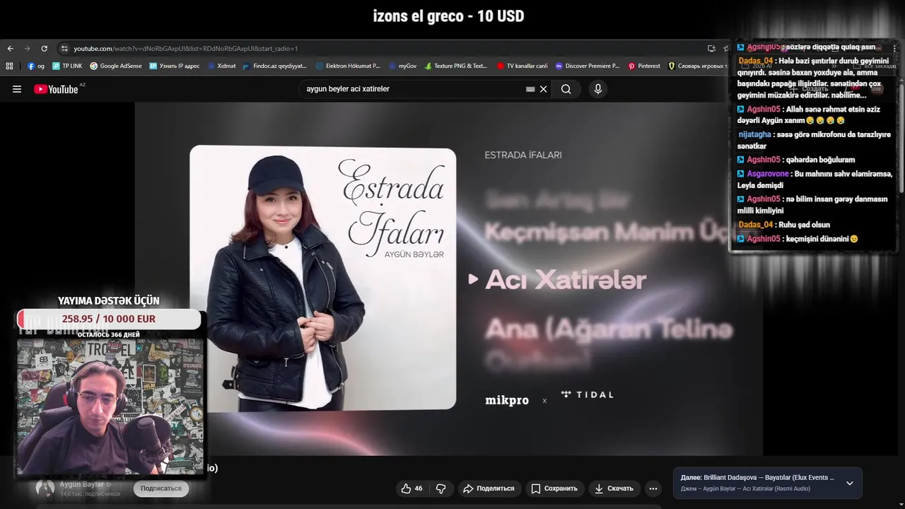Viewport: 905px width, 509px height.
Task: Run search with magnifier button
Action: [566, 89]
